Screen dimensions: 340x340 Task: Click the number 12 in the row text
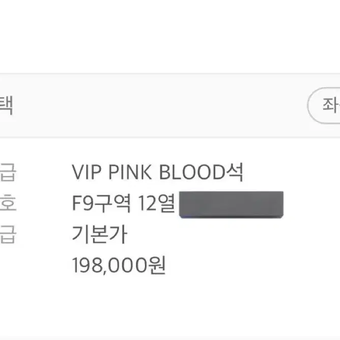(147, 204)
